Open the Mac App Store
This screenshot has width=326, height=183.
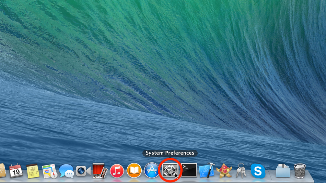pos(151,170)
